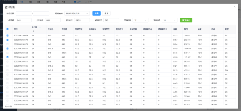Click the blue 搜索 search button
Image resolution: width=241 pixels, height=111 pixels.
pyautogui.click(x=96, y=13)
